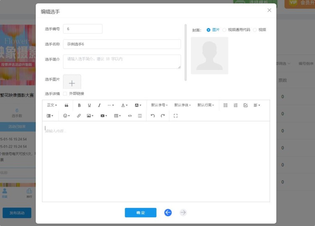Click the 确定 confirm button
Image resolution: width=315 pixels, height=226 pixels.
coord(140,213)
